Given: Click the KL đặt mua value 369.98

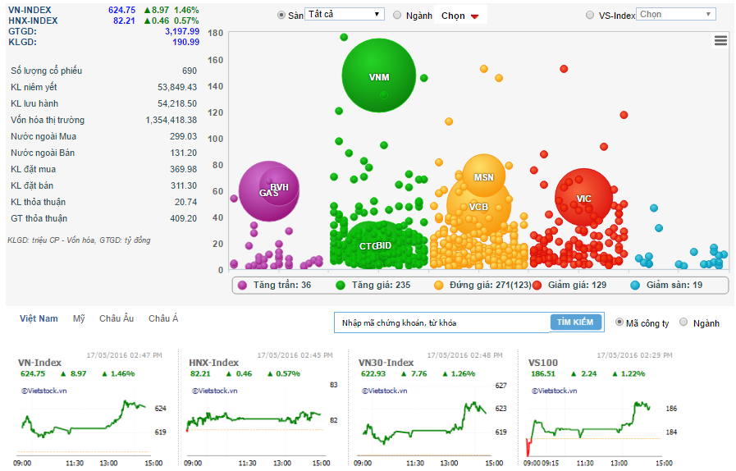Looking at the screenshot, I should [x=184, y=169].
